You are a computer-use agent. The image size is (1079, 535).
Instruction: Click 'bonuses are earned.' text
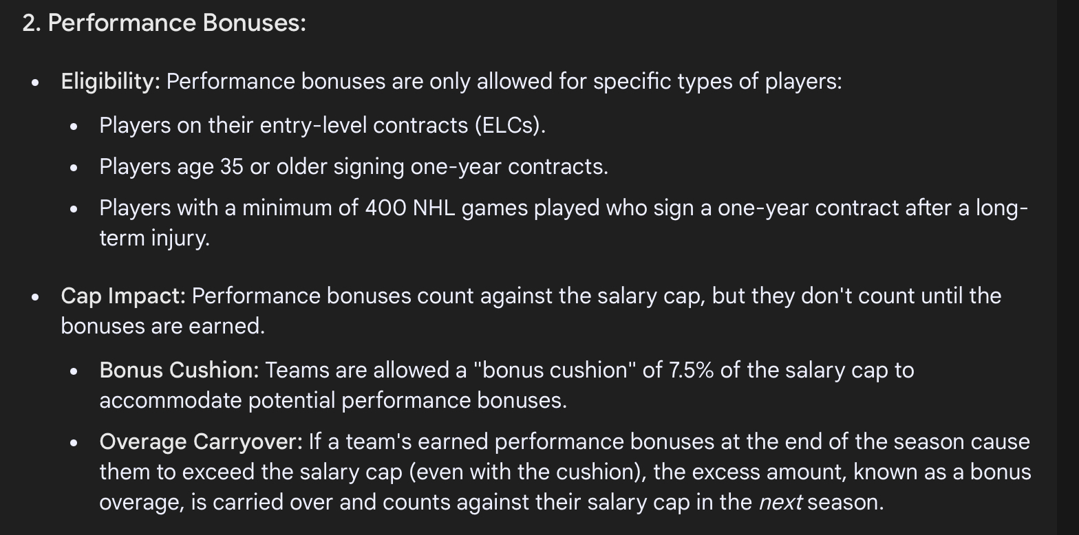[162, 326]
